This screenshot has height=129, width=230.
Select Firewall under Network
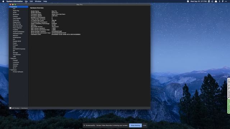click(15, 60)
